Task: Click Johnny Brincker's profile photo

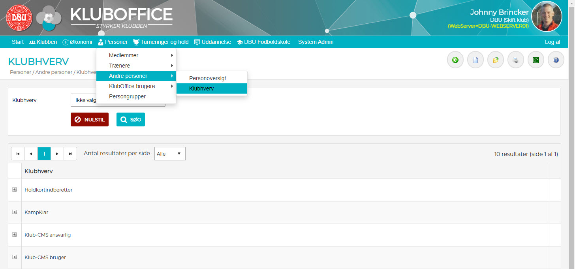Action: click(x=547, y=17)
